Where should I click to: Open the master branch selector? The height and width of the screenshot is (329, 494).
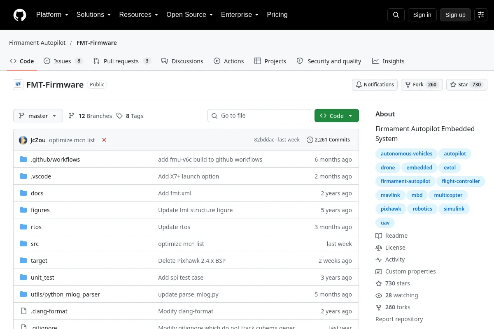point(38,116)
